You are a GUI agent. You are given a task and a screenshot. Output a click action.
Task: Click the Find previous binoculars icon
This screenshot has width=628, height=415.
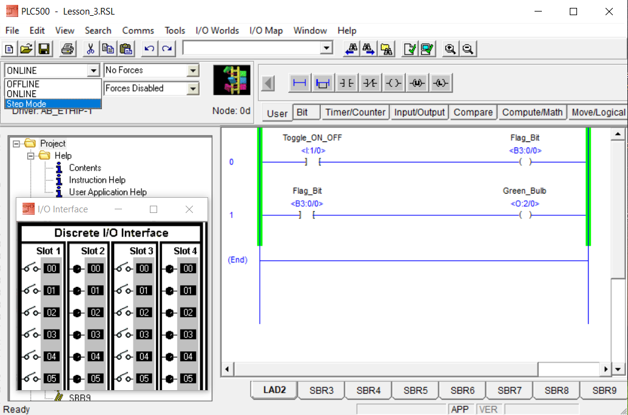pos(351,49)
